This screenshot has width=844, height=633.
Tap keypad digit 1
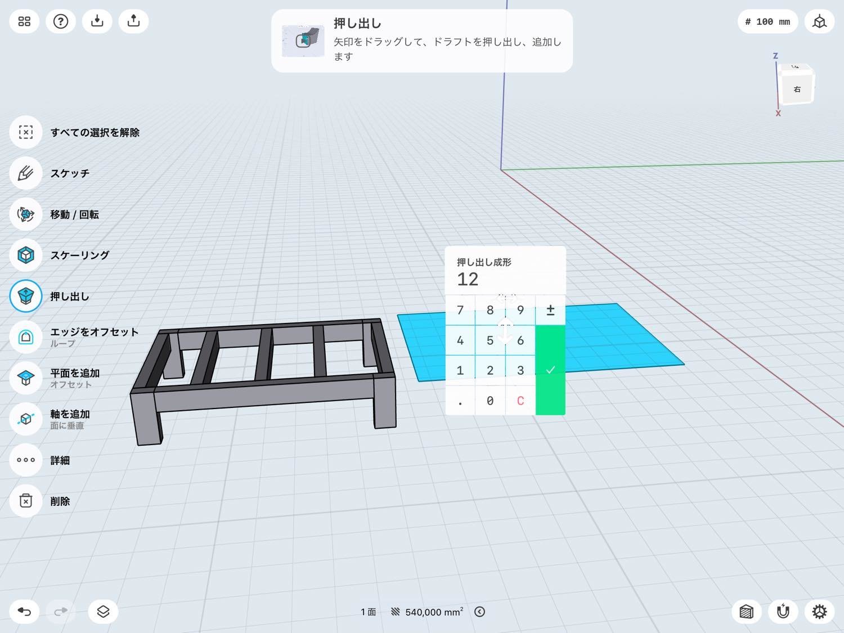point(460,370)
